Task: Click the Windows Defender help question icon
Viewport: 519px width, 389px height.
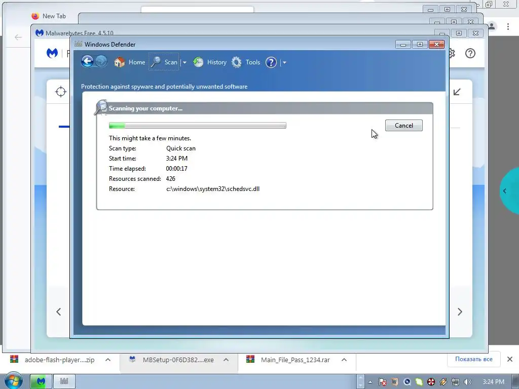Action: (271, 62)
